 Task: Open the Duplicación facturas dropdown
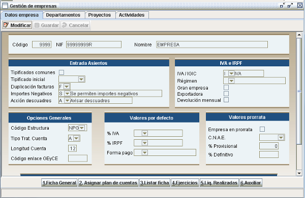click(x=67, y=87)
